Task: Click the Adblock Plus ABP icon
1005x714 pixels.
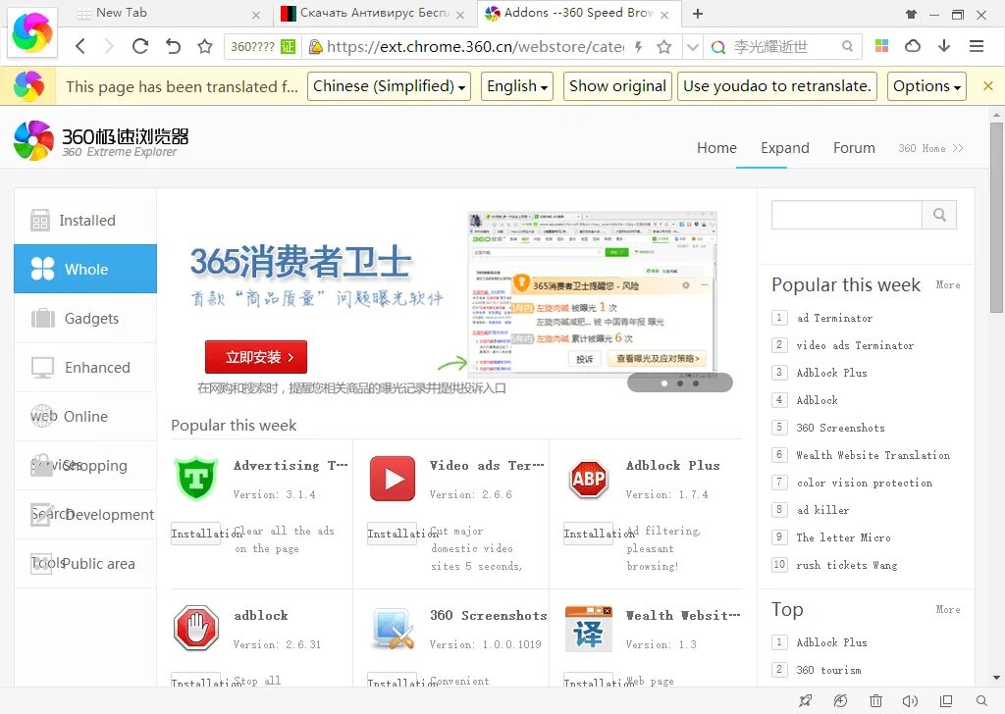Action: (x=589, y=479)
